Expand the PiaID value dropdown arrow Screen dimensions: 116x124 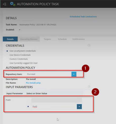(x=79, y=107)
